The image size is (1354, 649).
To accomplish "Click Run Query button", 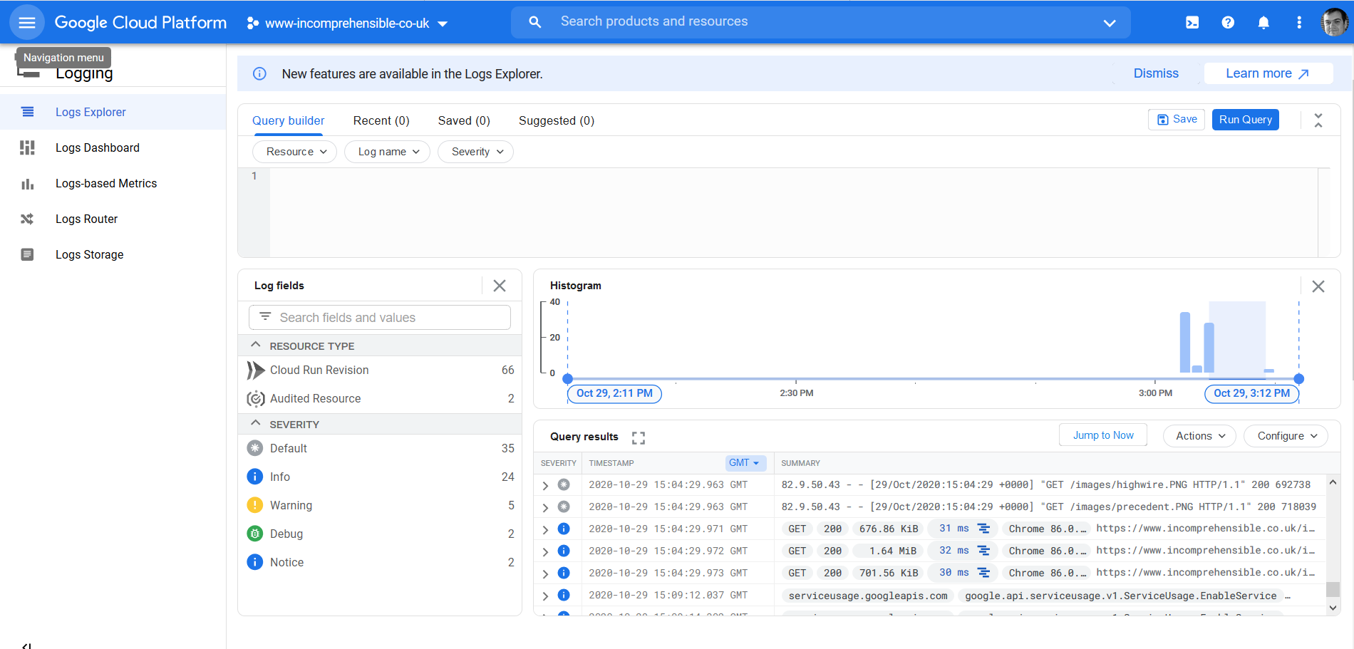I will tap(1246, 120).
